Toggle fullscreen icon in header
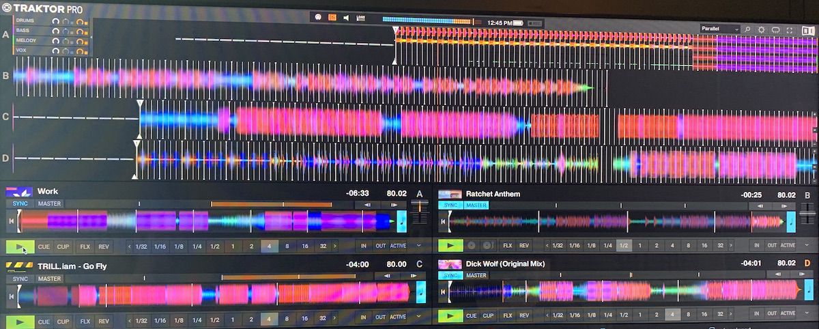 click(x=790, y=30)
